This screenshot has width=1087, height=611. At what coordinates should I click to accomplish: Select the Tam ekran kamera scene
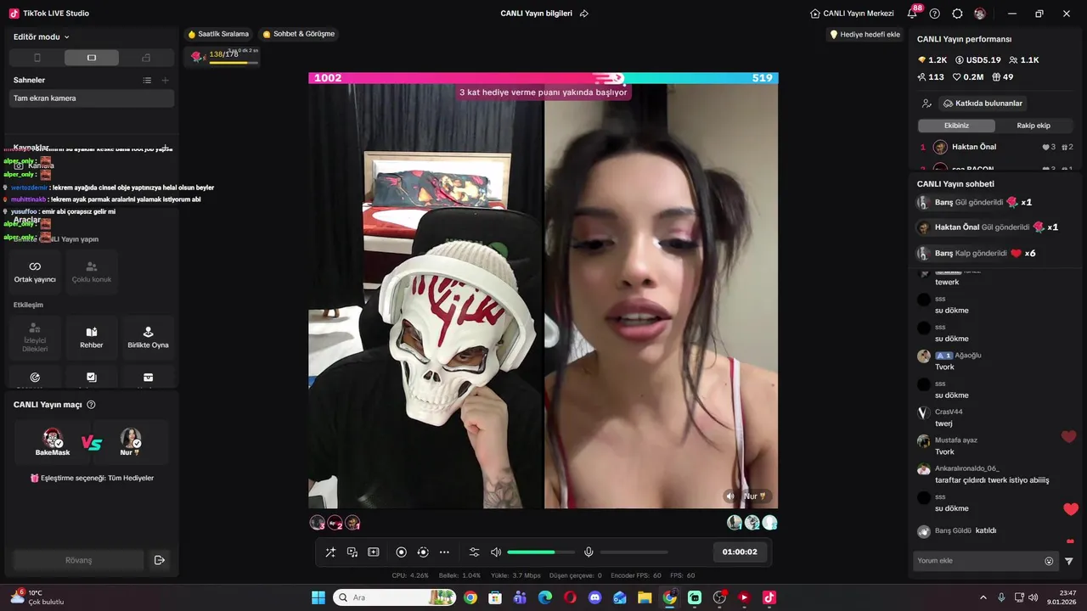pyautogui.click(x=92, y=98)
